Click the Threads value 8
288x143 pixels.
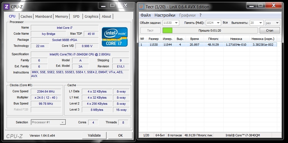pos(123,122)
